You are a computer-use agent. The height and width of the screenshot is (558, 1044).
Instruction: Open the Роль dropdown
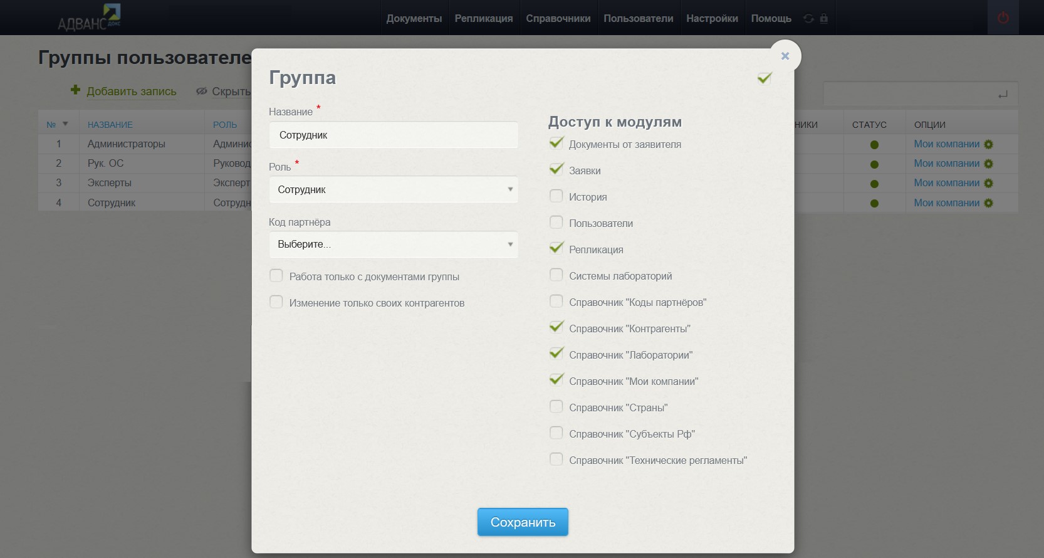(393, 189)
